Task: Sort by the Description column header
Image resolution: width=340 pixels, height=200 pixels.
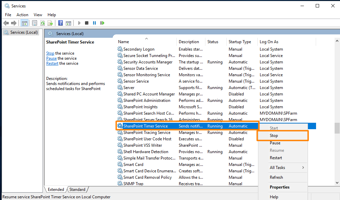Action: pos(191,41)
